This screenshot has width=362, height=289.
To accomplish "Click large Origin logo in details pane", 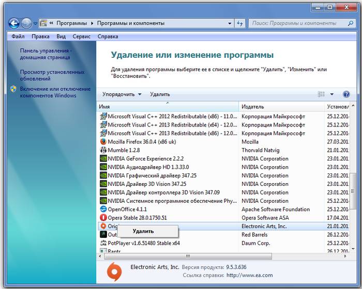I will point(114,272).
